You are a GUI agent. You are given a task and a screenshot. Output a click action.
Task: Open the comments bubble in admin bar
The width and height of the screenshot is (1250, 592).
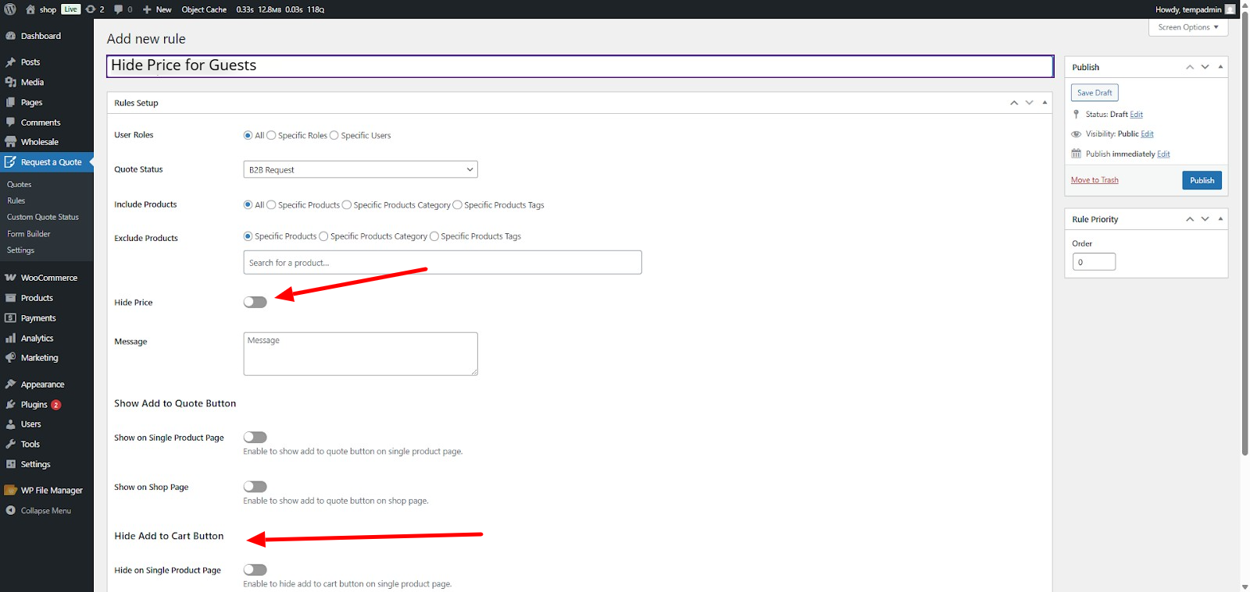118,9
